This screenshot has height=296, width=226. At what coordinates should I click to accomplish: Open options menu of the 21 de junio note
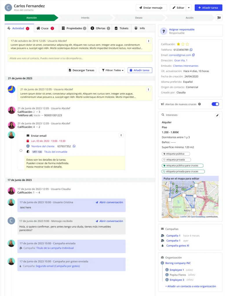148,90
